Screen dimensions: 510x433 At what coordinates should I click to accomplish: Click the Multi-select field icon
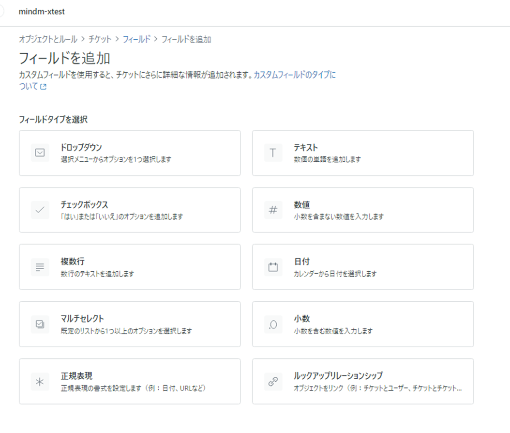40,324
